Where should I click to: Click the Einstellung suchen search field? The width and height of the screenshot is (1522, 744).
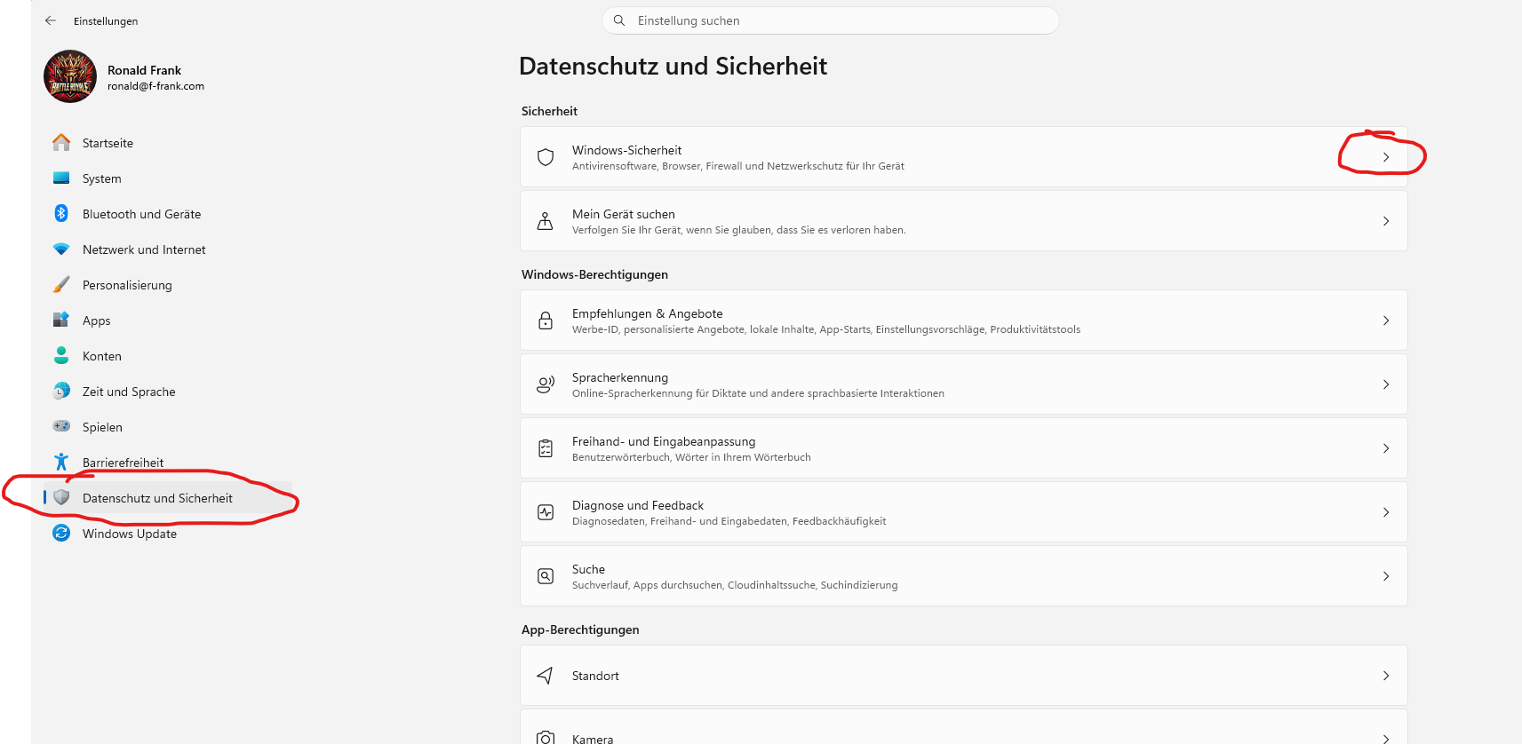(x=831, y=20)
